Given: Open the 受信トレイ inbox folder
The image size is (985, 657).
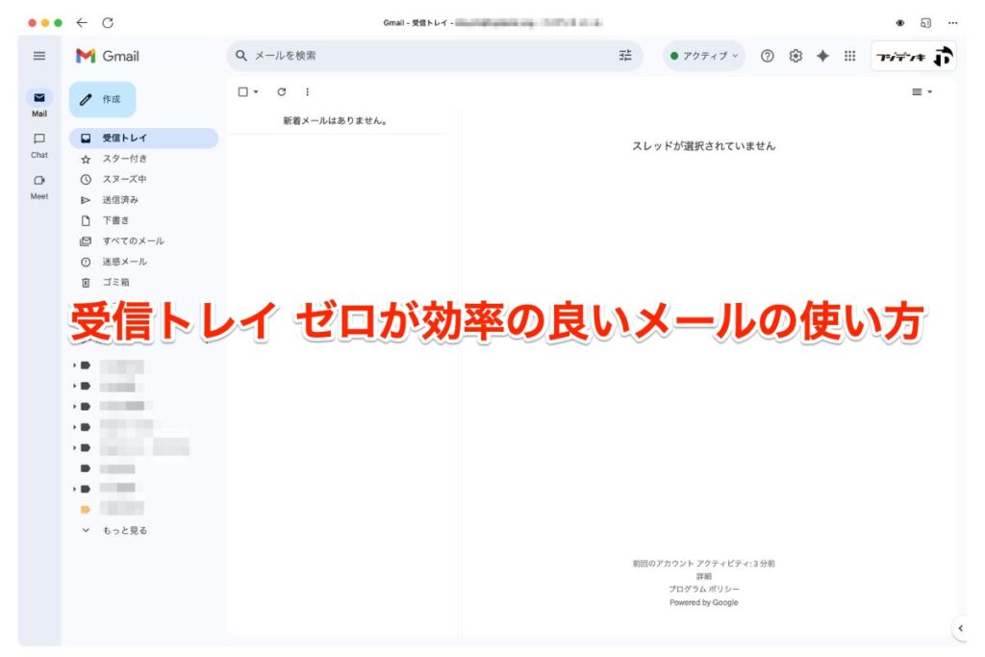Looking at the screenshot, I should click(x=144, y=139).
